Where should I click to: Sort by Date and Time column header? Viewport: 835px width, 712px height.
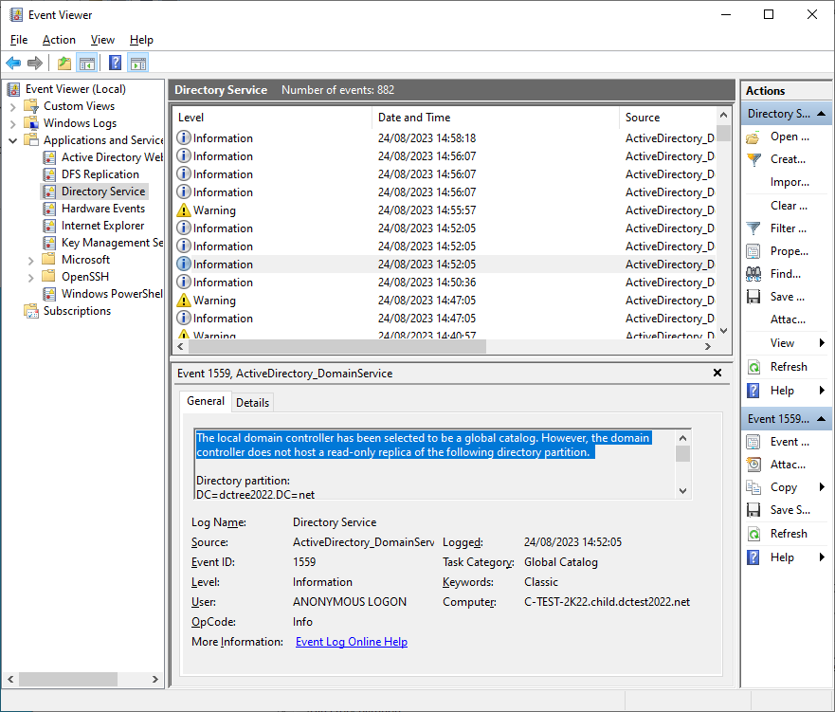(496, 118)
